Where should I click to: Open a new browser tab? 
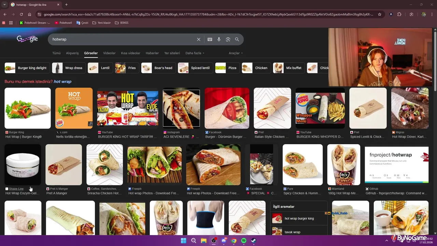coord(66,5)
